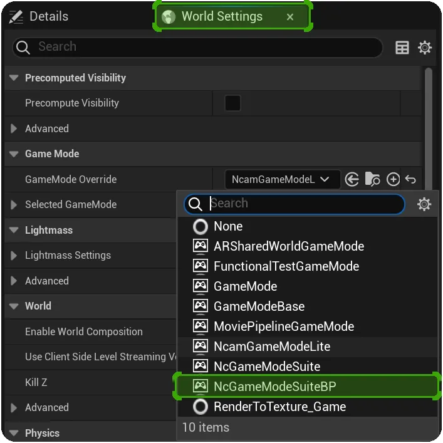Reset GameMode Override to default
This screenshot has height=443, width=443.
coord(410,179)
